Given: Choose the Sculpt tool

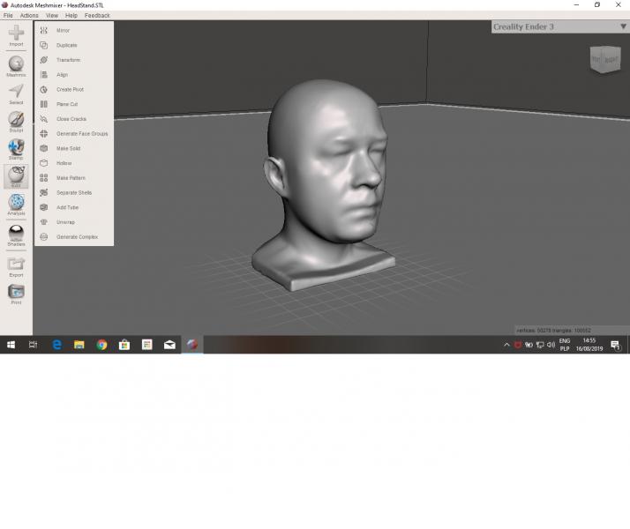Looking at the screenshot, I should click(x=16, y=120).
